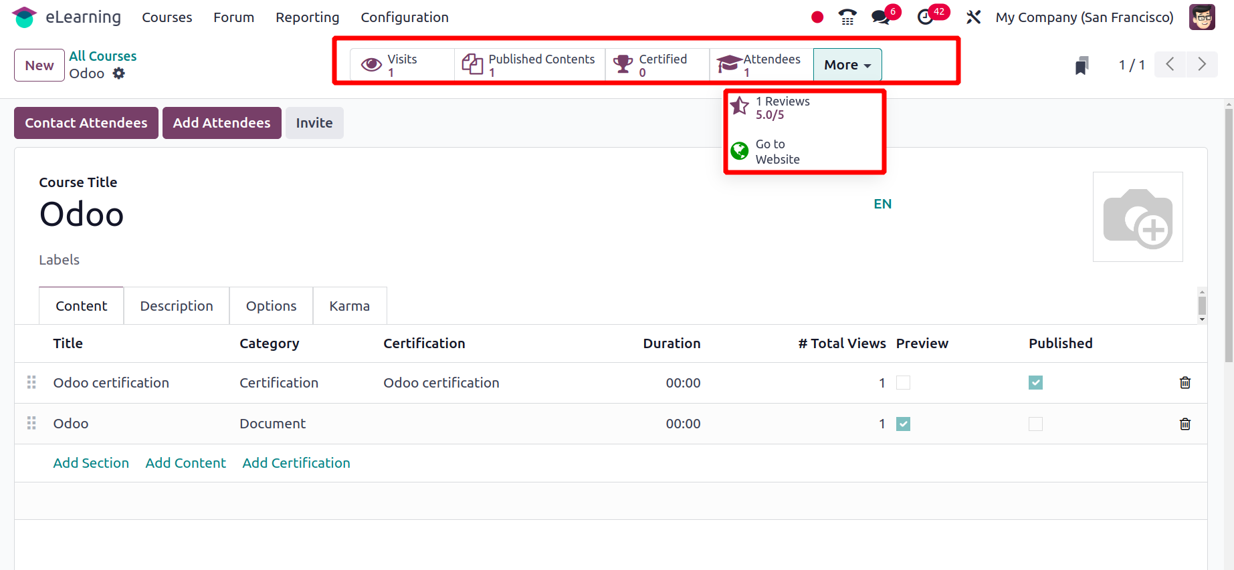
Task: Click the Published column header
Action: [x=1061, y=343]
